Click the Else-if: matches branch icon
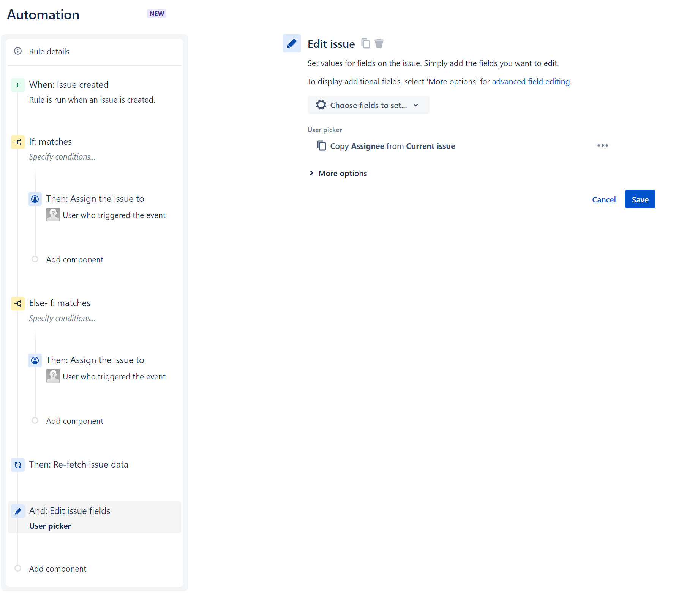 tap(18, 303)
